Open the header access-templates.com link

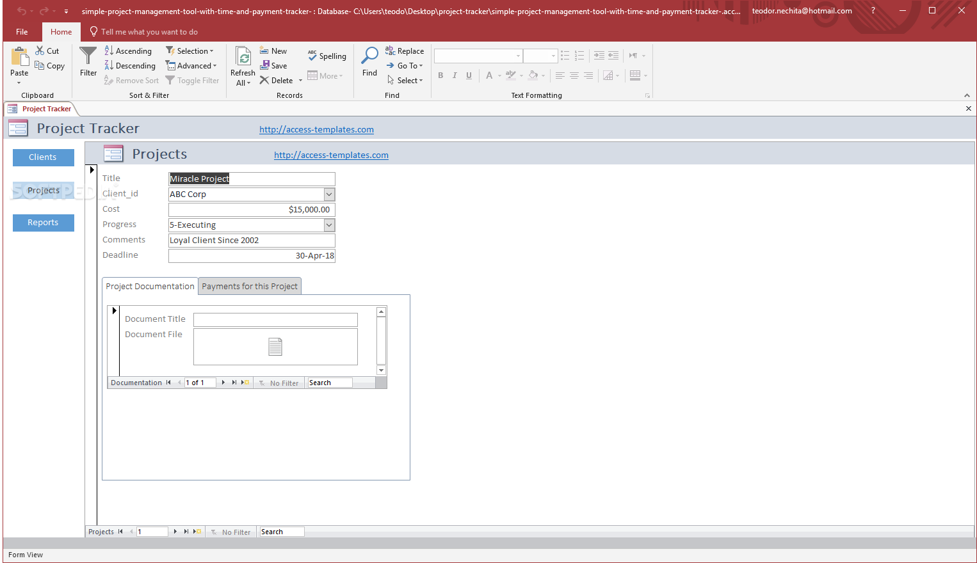[316, 129]
